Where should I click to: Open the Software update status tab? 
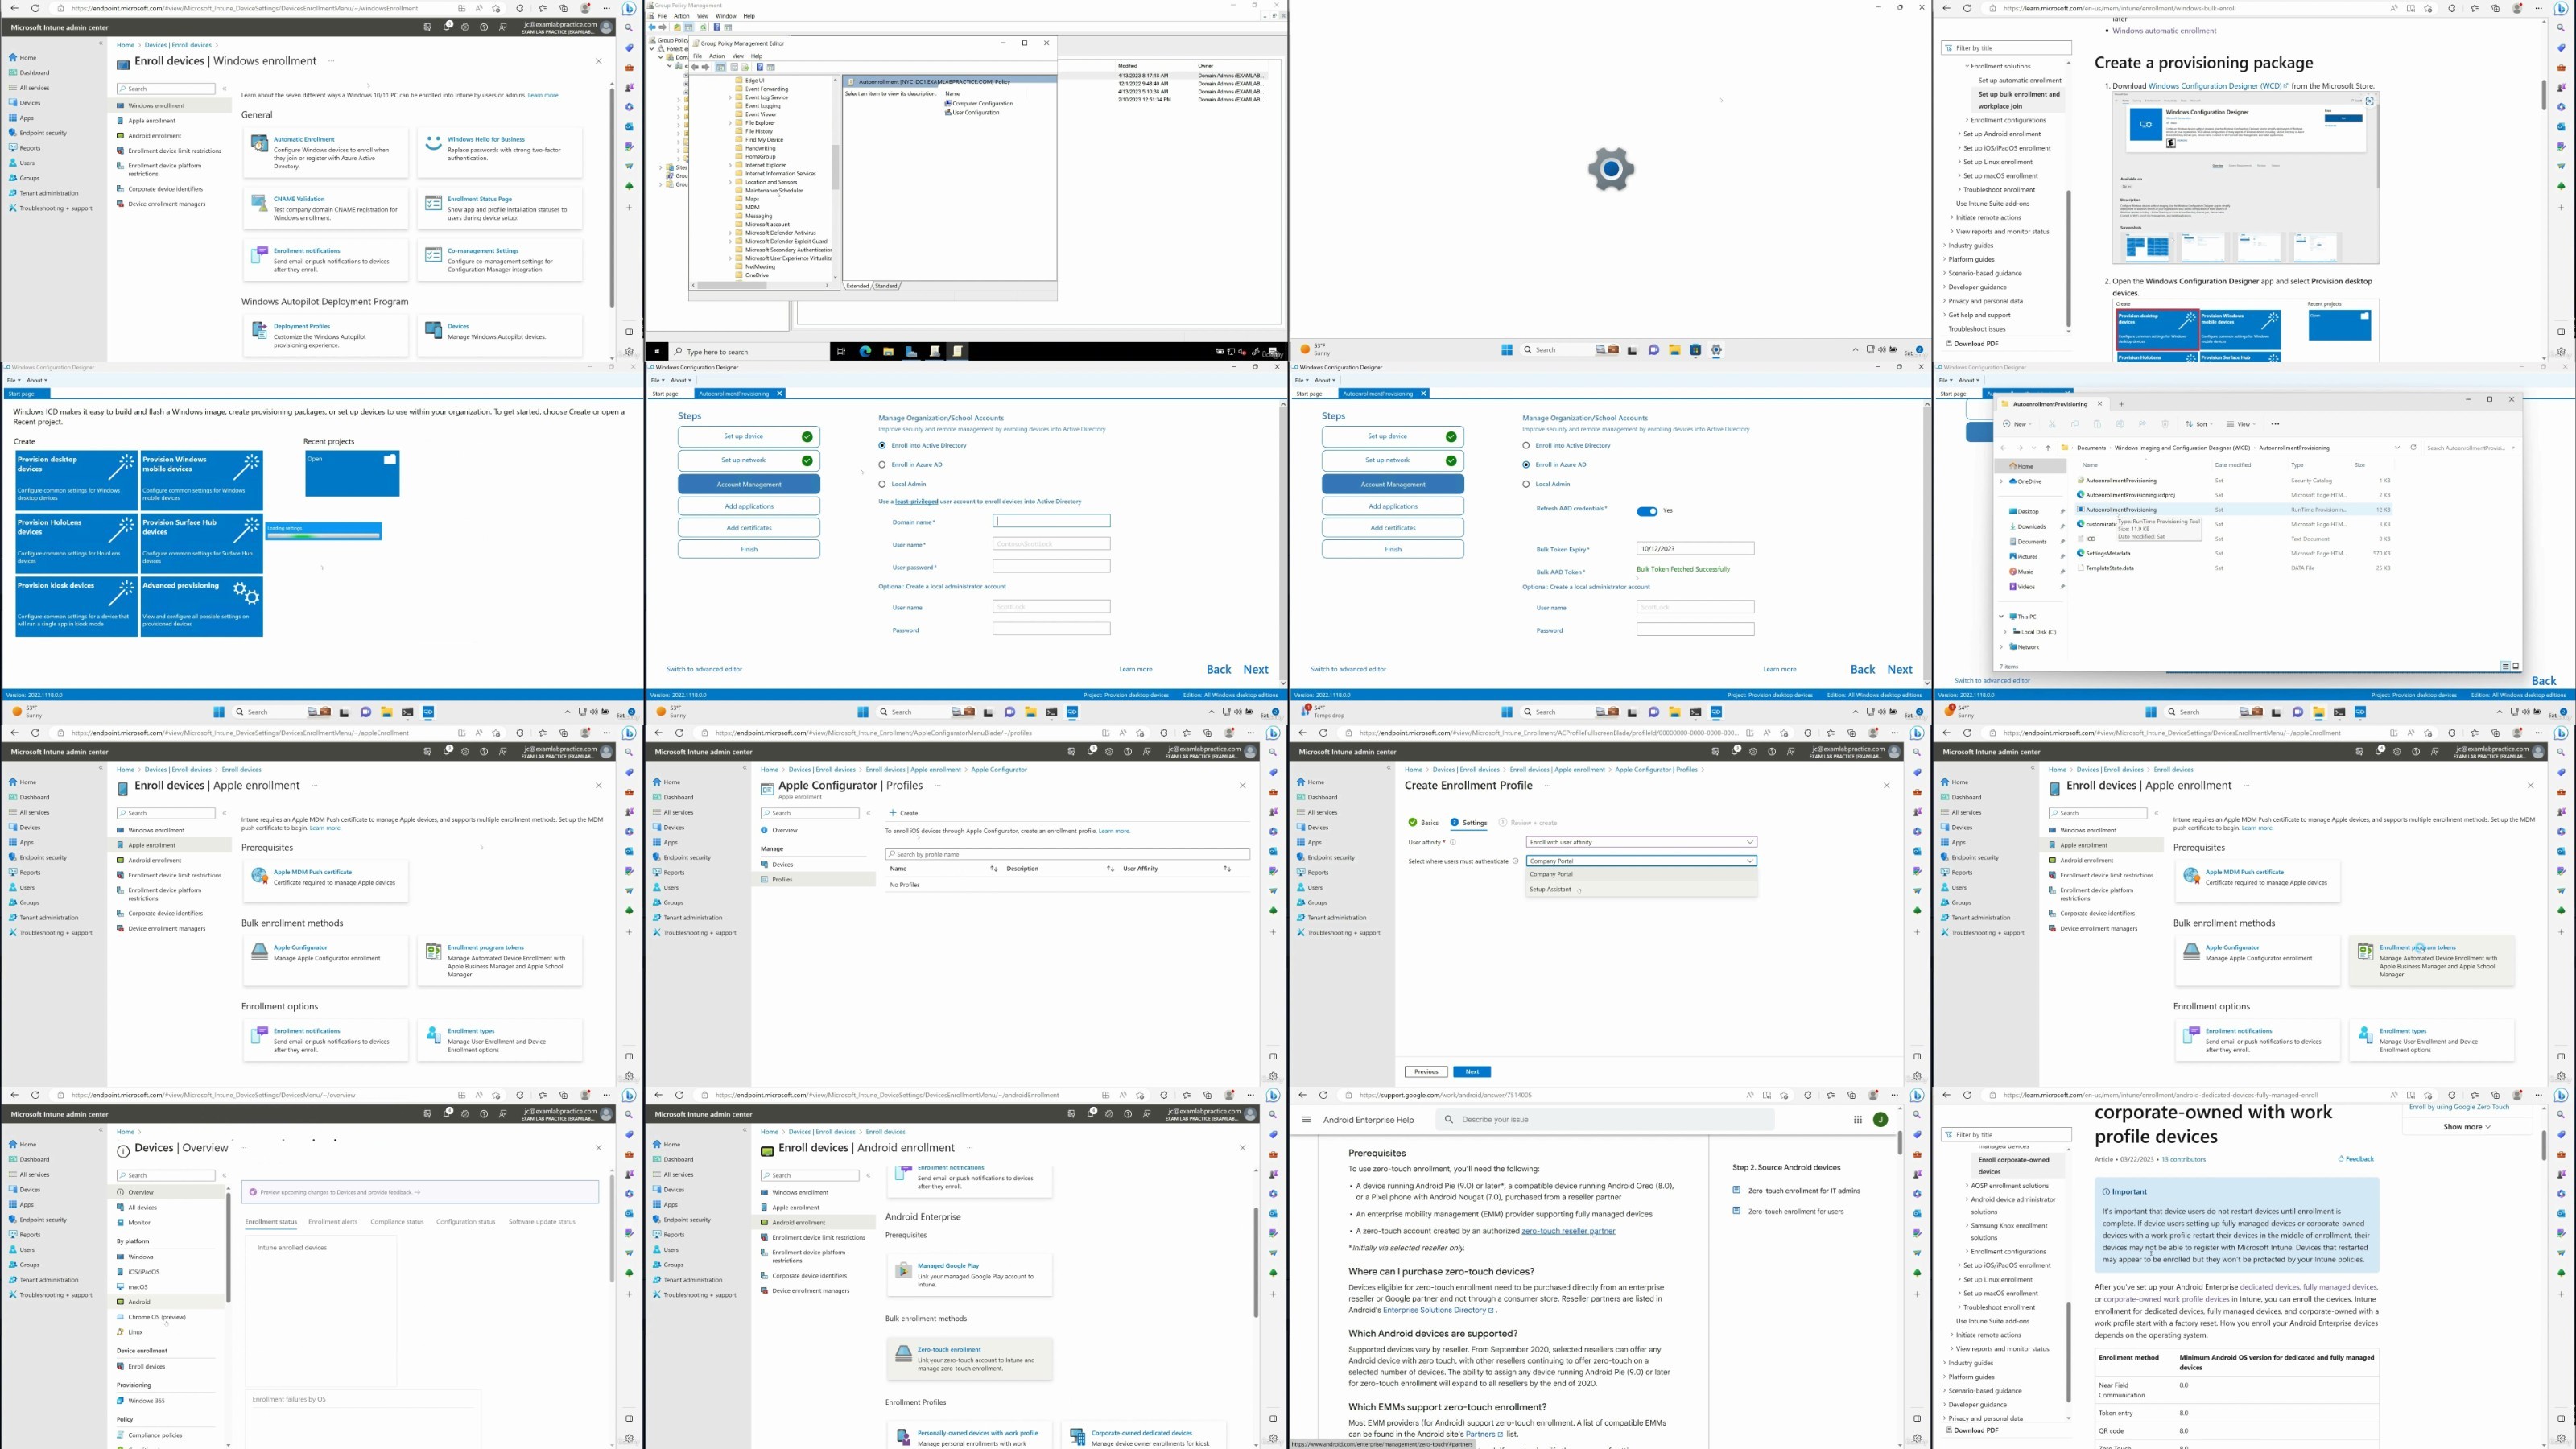click(x=542, y=1221)
